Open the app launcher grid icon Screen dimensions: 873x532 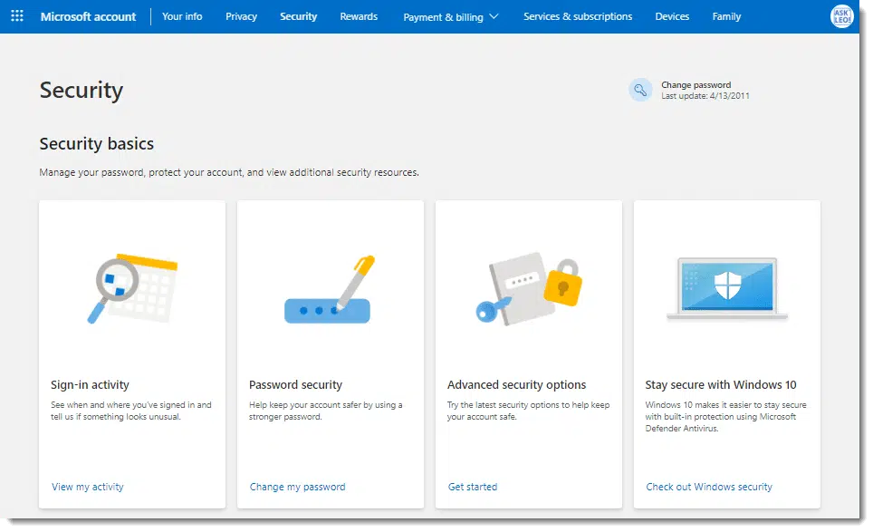[x=17, y=16]
